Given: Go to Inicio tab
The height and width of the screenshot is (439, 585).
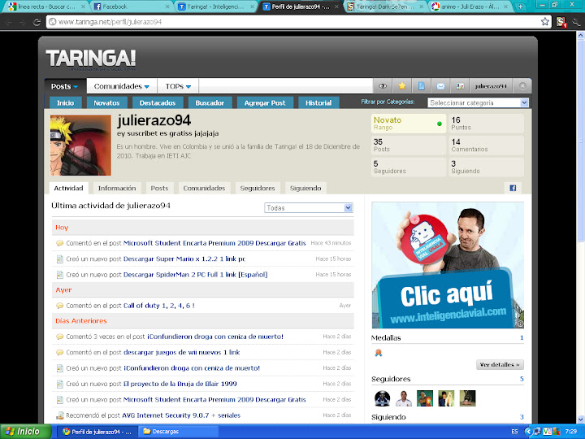Looking at the screenshot, I should tap(65, 102).
